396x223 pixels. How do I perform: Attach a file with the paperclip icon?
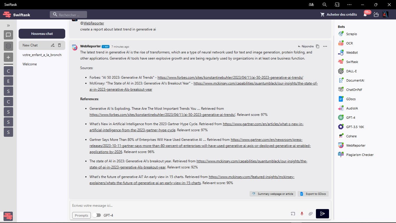pos(311,214)
